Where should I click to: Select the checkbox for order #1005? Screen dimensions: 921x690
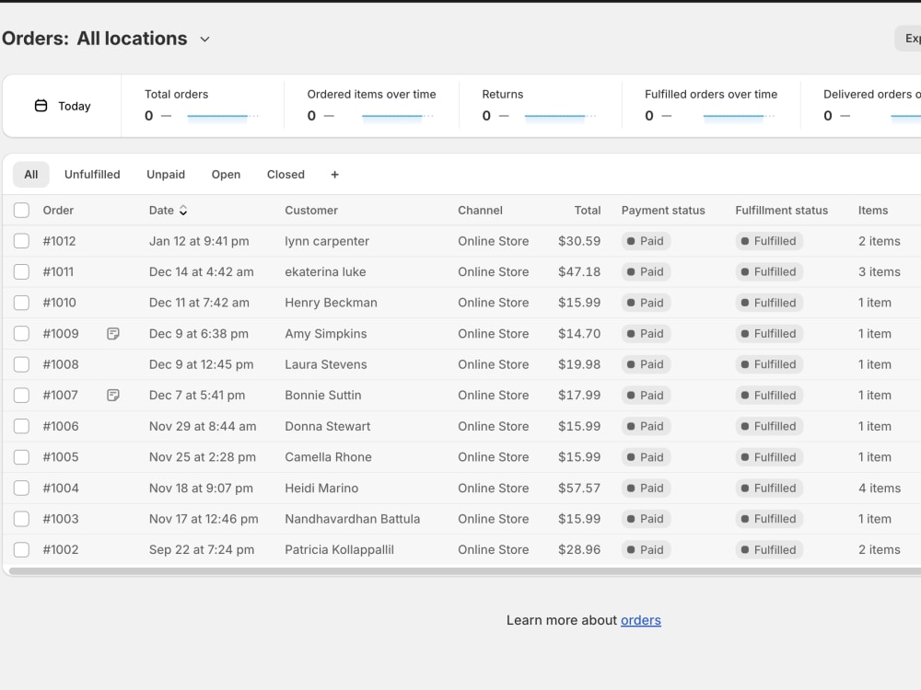tap(22, 457)
